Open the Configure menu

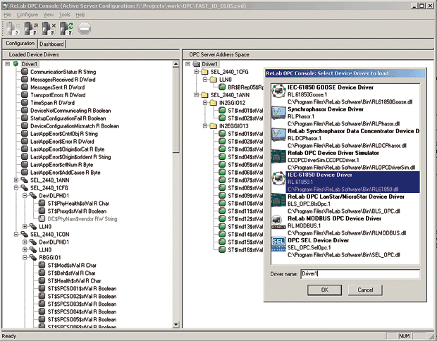pos(27,15)
